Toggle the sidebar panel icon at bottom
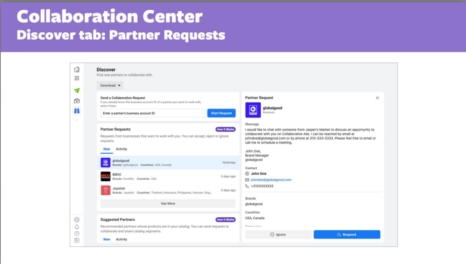This screenshot has height=264, width=466. (x=77, y=240)
